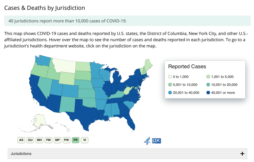Click the CDC logo icon

[x=156, y=141]
